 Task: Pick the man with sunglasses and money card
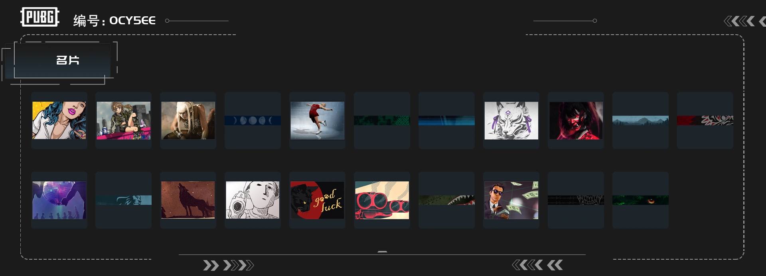511,200
